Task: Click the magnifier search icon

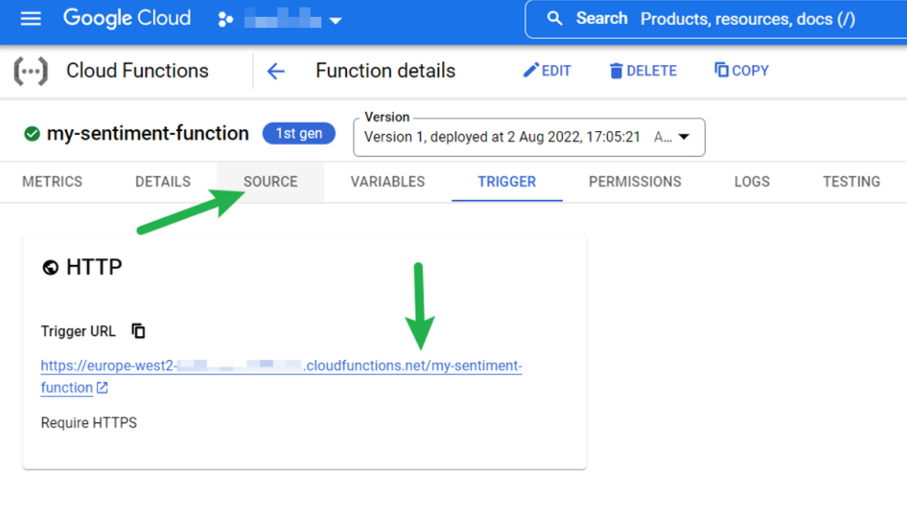Action: (x=555, y=19)
